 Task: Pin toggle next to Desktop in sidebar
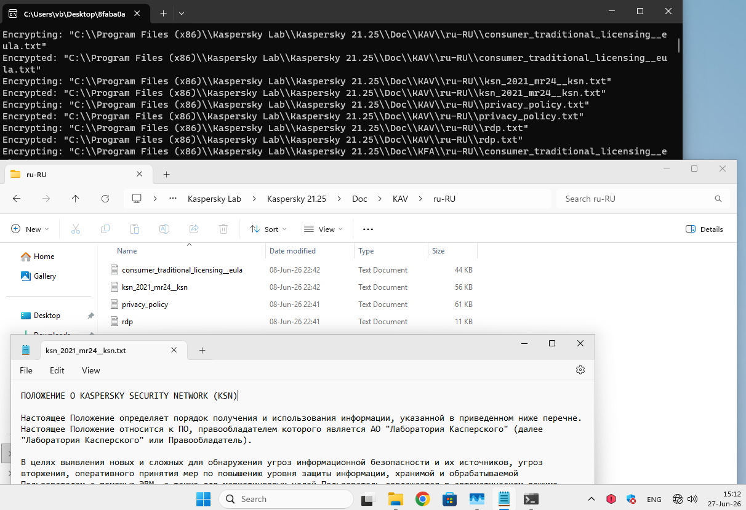[x=90, y=316]
